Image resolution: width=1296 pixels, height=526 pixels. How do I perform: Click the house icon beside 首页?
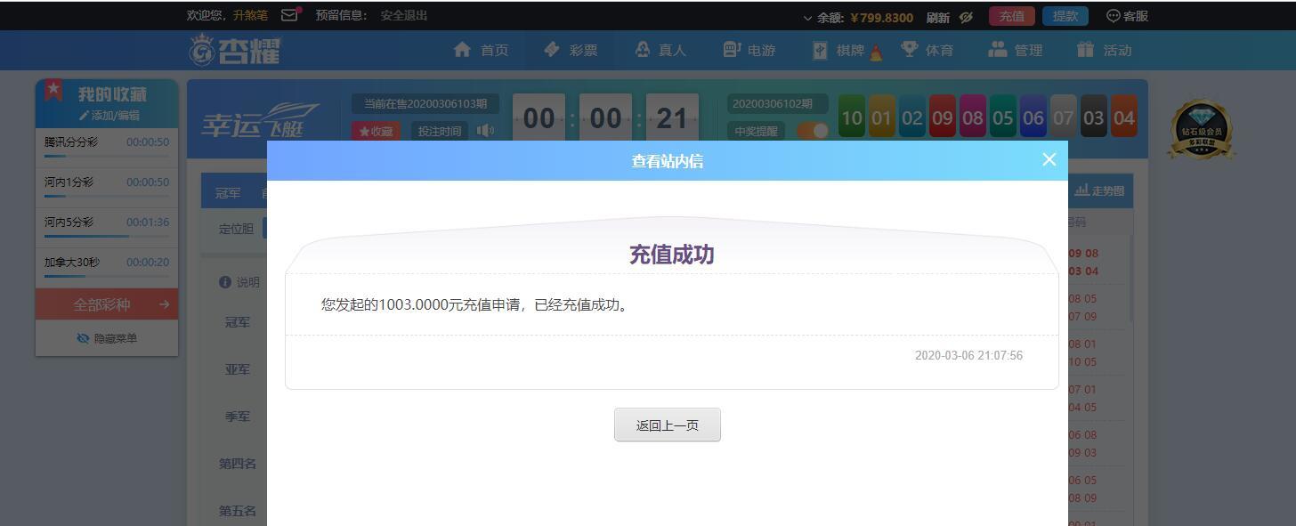pyautogui.click(x=462, y=50)
